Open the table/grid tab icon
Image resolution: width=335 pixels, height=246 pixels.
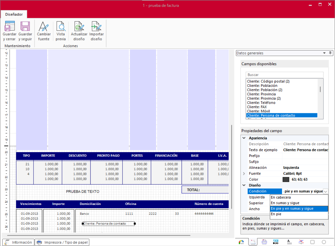click(264, 242)
